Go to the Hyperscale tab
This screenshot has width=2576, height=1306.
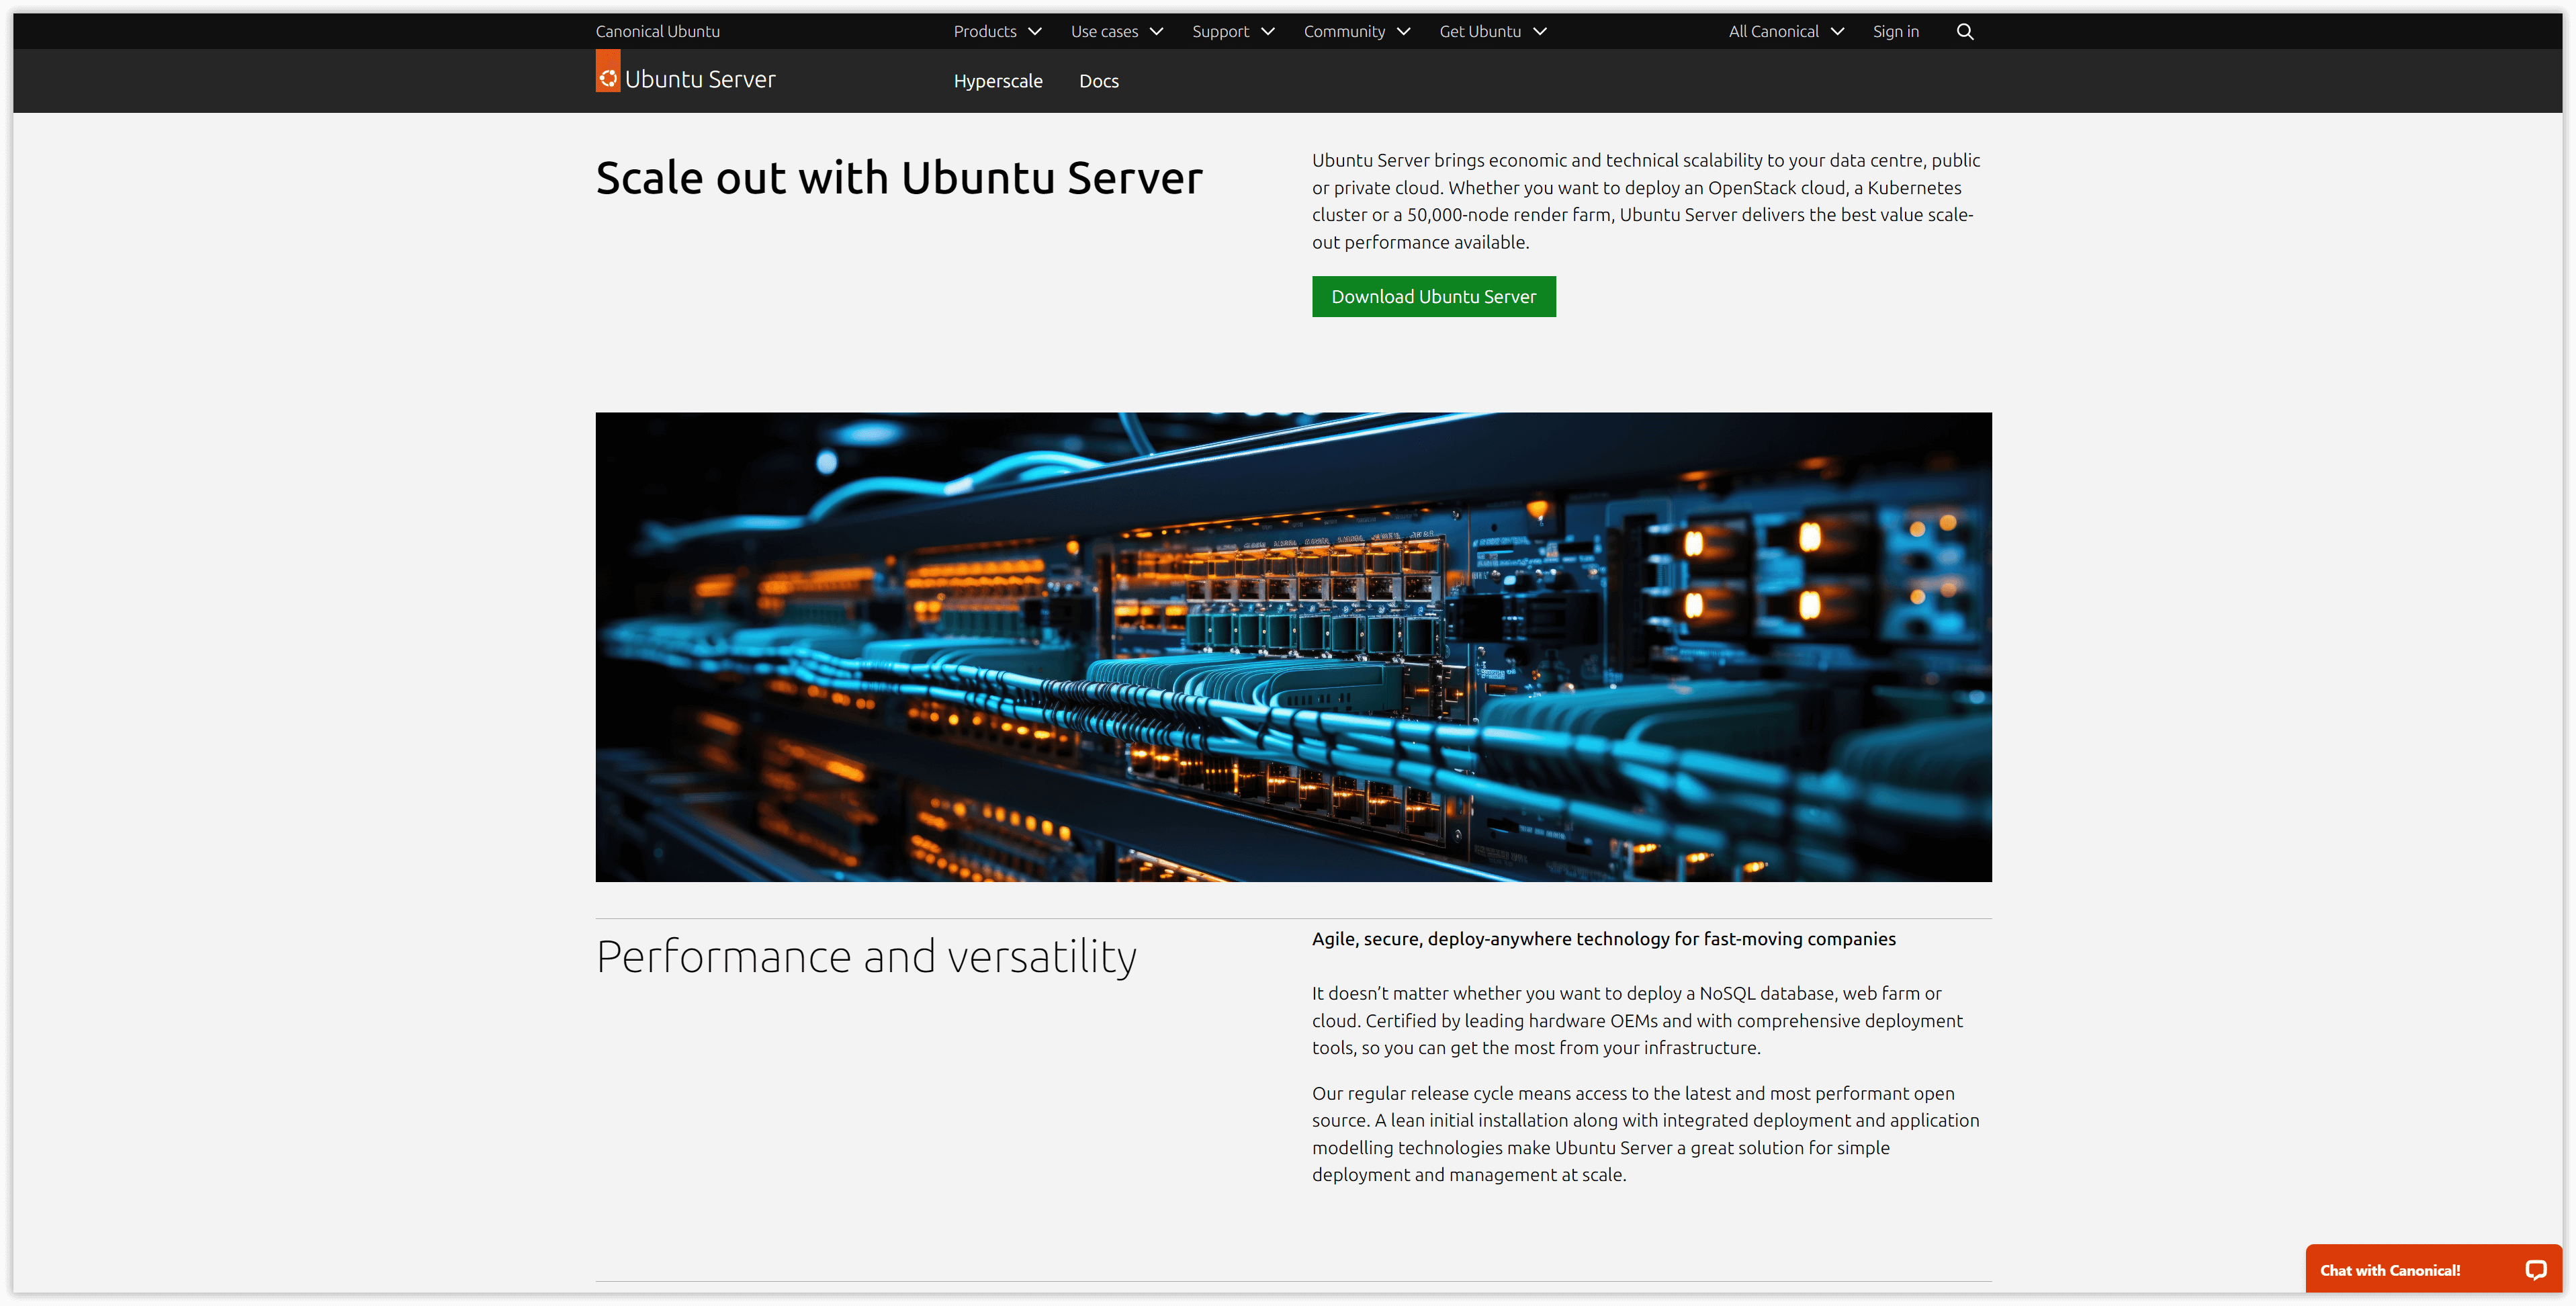click(998, 81)
